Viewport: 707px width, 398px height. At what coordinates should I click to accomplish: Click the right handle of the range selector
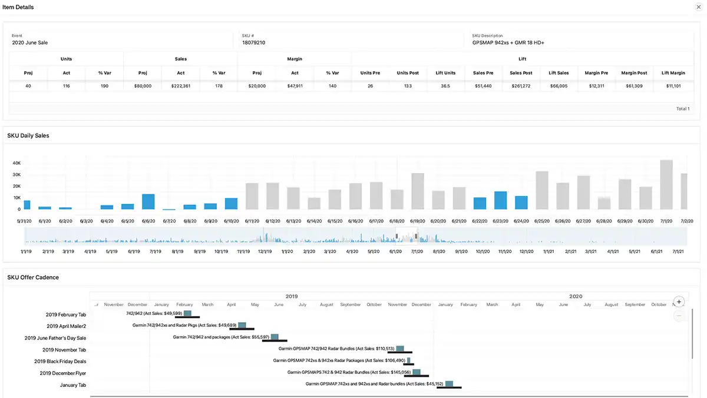416,236
